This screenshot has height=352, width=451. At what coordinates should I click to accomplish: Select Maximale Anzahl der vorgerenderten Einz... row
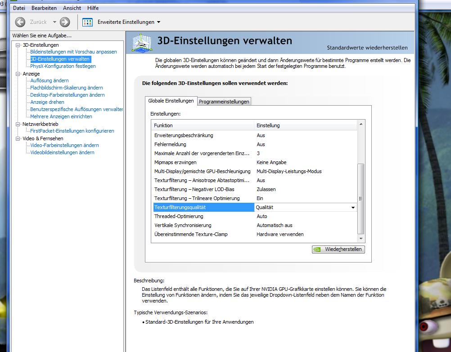tap(255, 153)
